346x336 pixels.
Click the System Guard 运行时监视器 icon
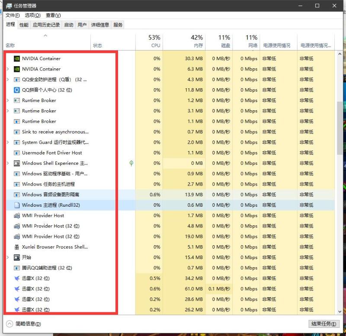click(x=17, y=142)
